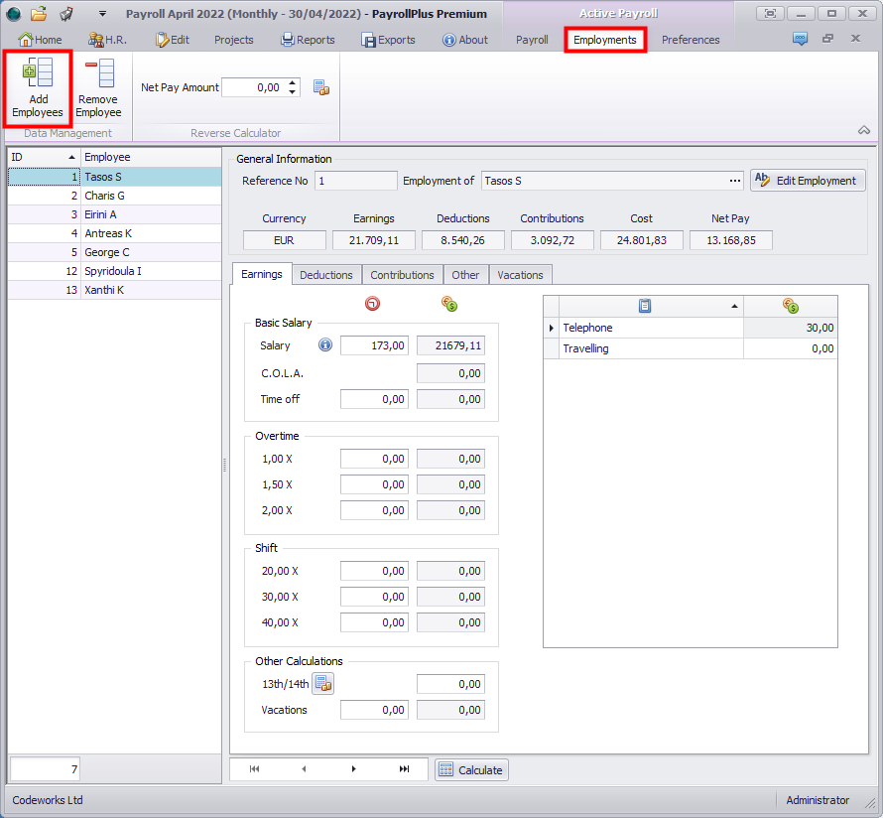The image size is (883, 818).
Task: Increase Net Pay Amount using the up stepper
Action: pyautogui.click(x=291, y=83)
